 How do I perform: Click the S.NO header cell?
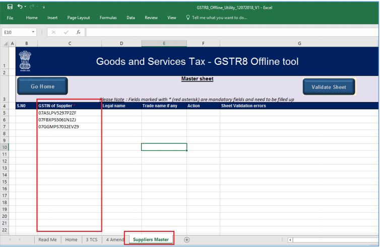[x=27, y=106]
